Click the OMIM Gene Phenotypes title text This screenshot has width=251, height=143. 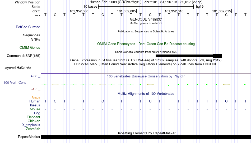point(146,44)
